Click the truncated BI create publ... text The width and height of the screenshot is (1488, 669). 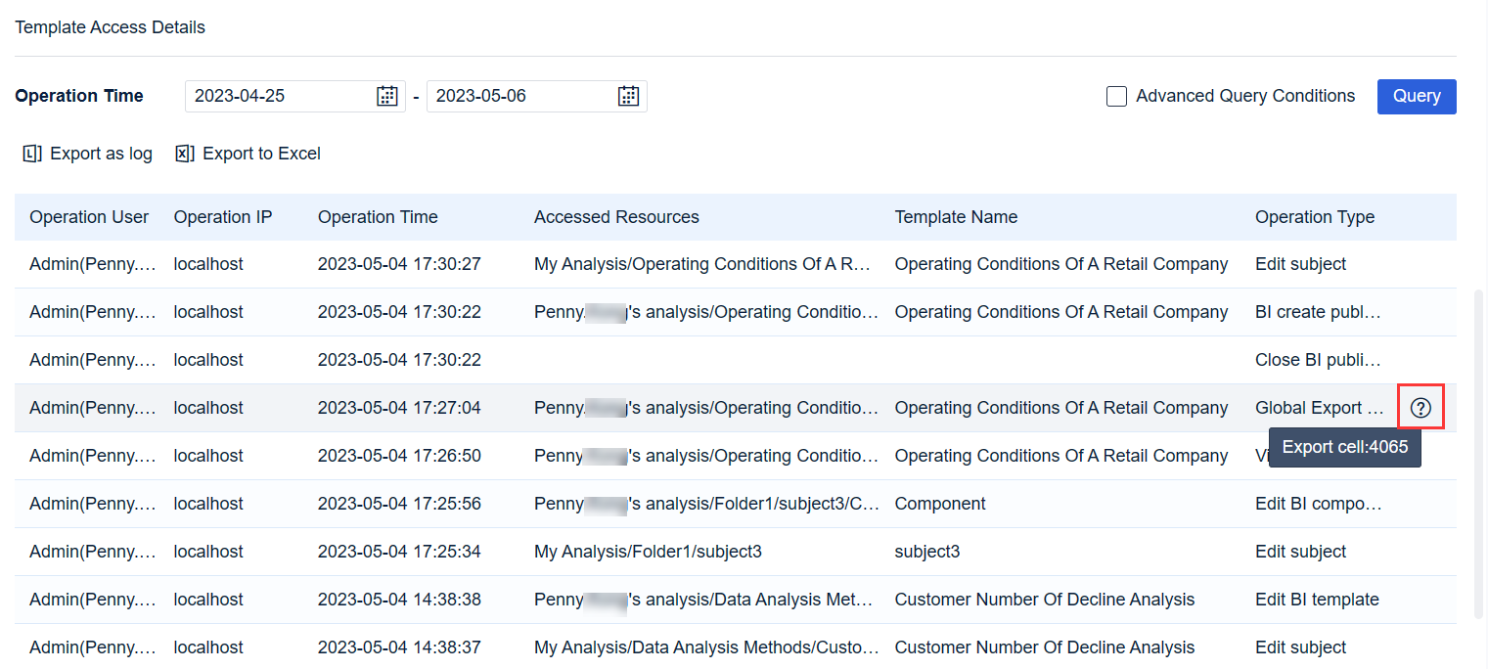click(1319, 311)
